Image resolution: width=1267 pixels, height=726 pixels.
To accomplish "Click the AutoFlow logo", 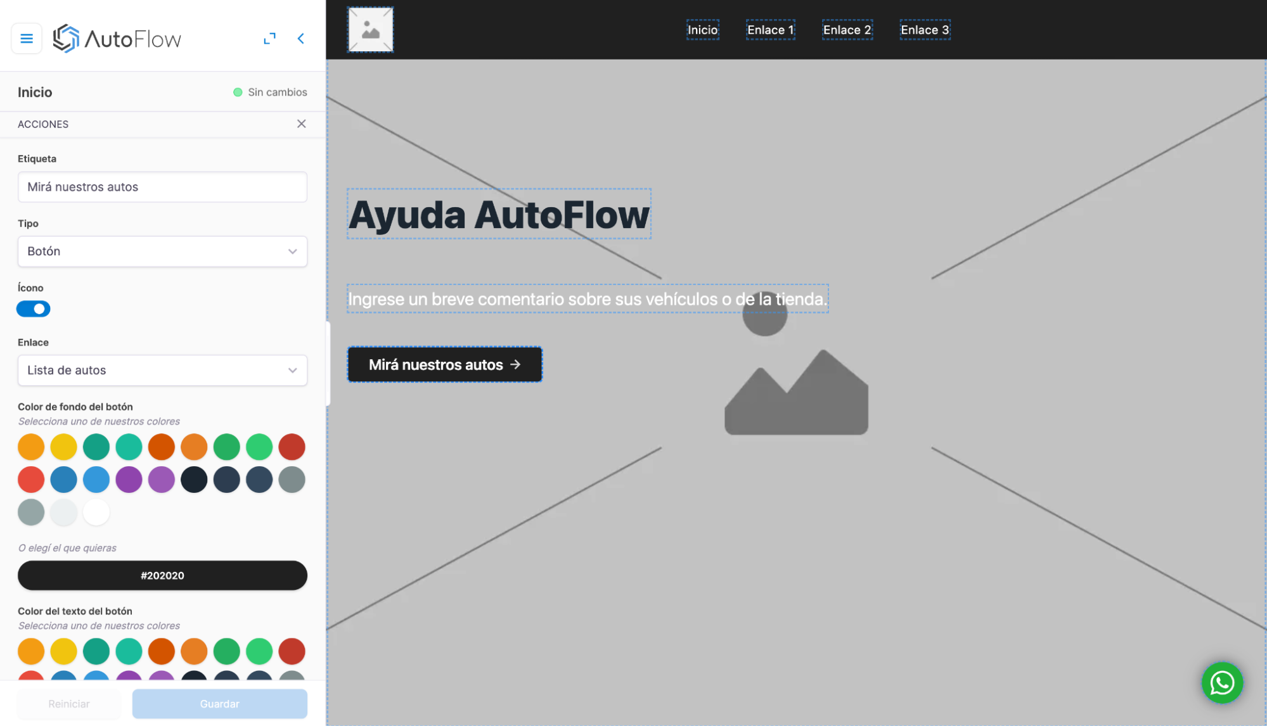I will [x=117, y=39].
